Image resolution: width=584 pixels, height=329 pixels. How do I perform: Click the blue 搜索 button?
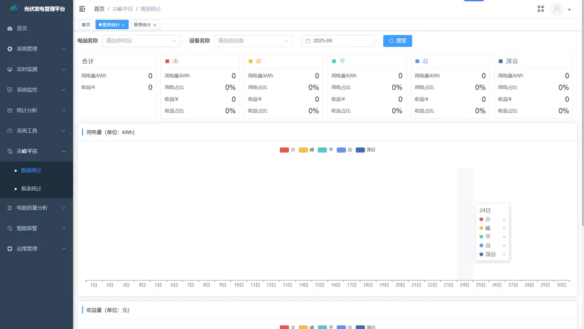398,40
